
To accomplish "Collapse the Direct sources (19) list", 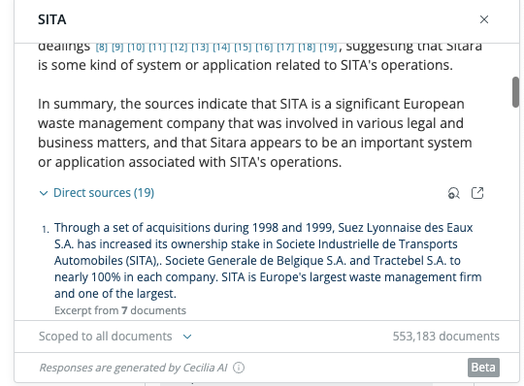I will (x=96, y=193).
